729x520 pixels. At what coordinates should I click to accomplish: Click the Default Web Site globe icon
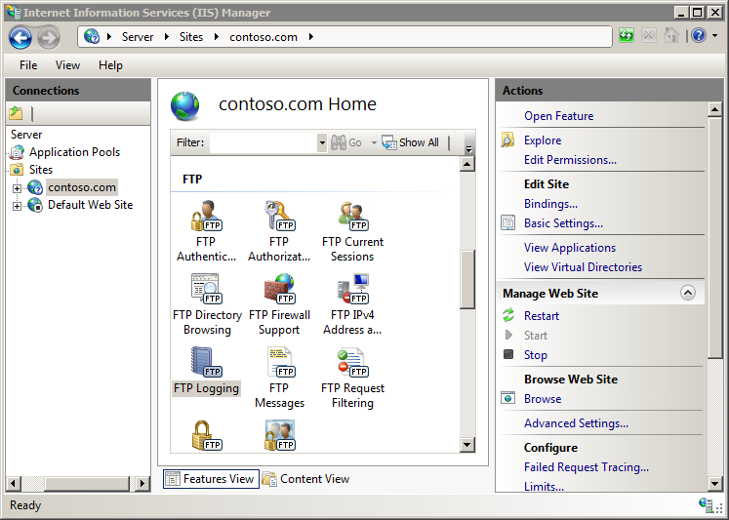pos(35,205)
